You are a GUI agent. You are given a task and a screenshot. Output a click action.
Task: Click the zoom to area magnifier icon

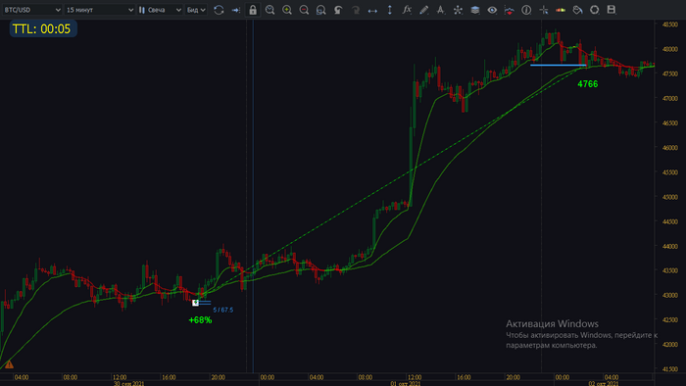coord(269,10)
